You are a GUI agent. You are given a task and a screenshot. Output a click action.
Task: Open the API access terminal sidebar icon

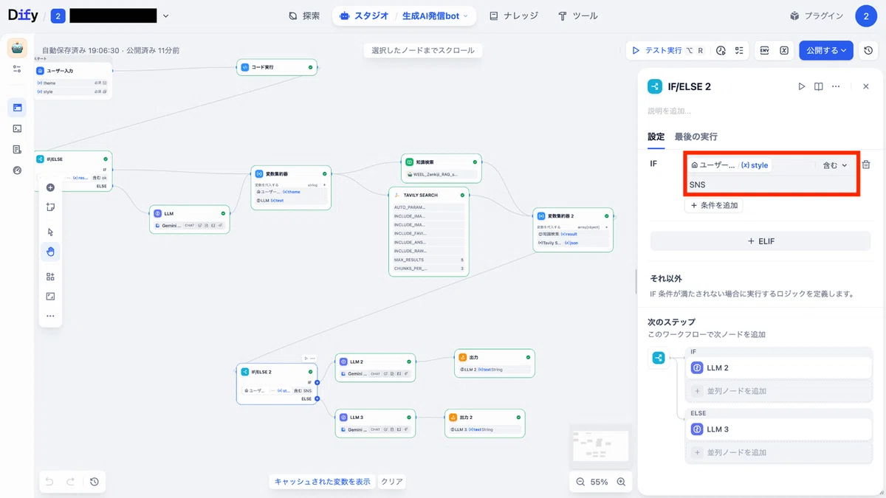pyautogui.click(x=17, y=128)
